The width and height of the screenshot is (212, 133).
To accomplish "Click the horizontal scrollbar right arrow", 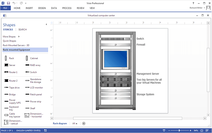I will tap(205, 118).
